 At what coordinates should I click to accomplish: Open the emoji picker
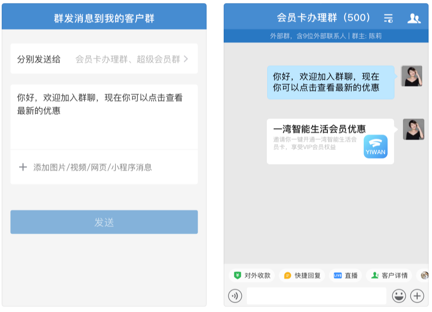click(399, 296)
